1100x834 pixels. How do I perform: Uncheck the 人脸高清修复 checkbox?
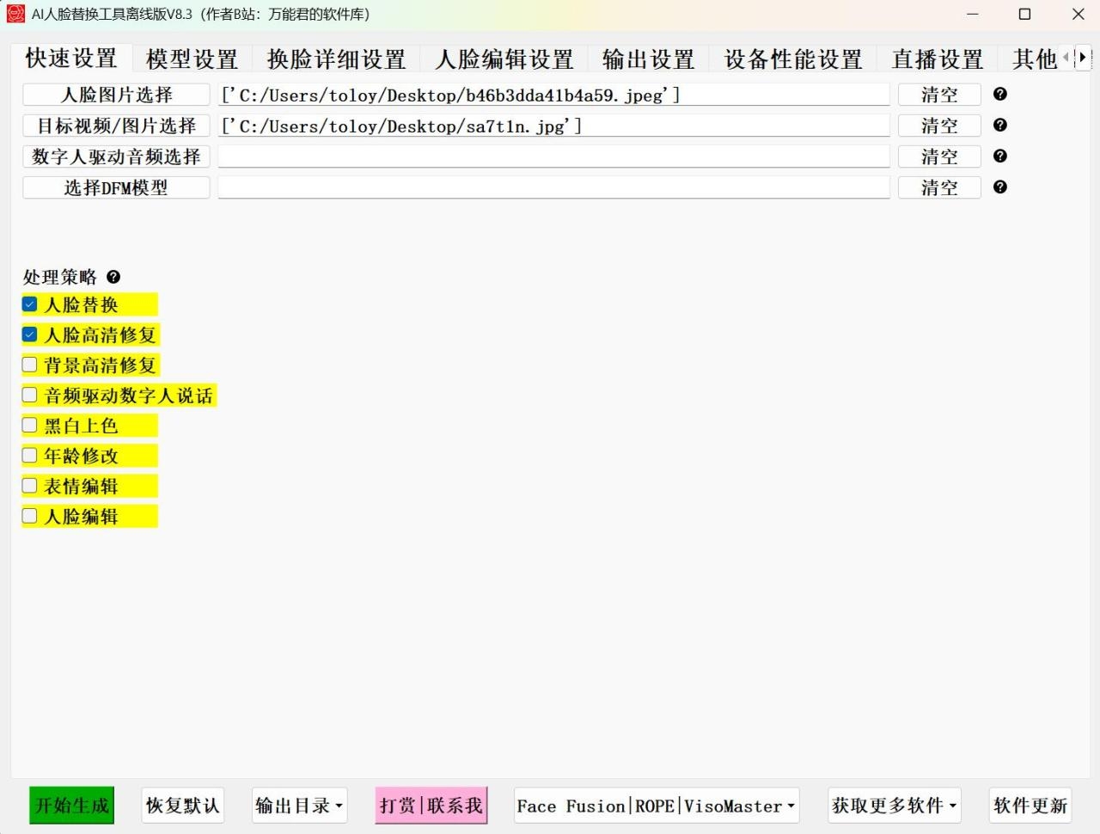pyautogui.click(x=29, y=334)
